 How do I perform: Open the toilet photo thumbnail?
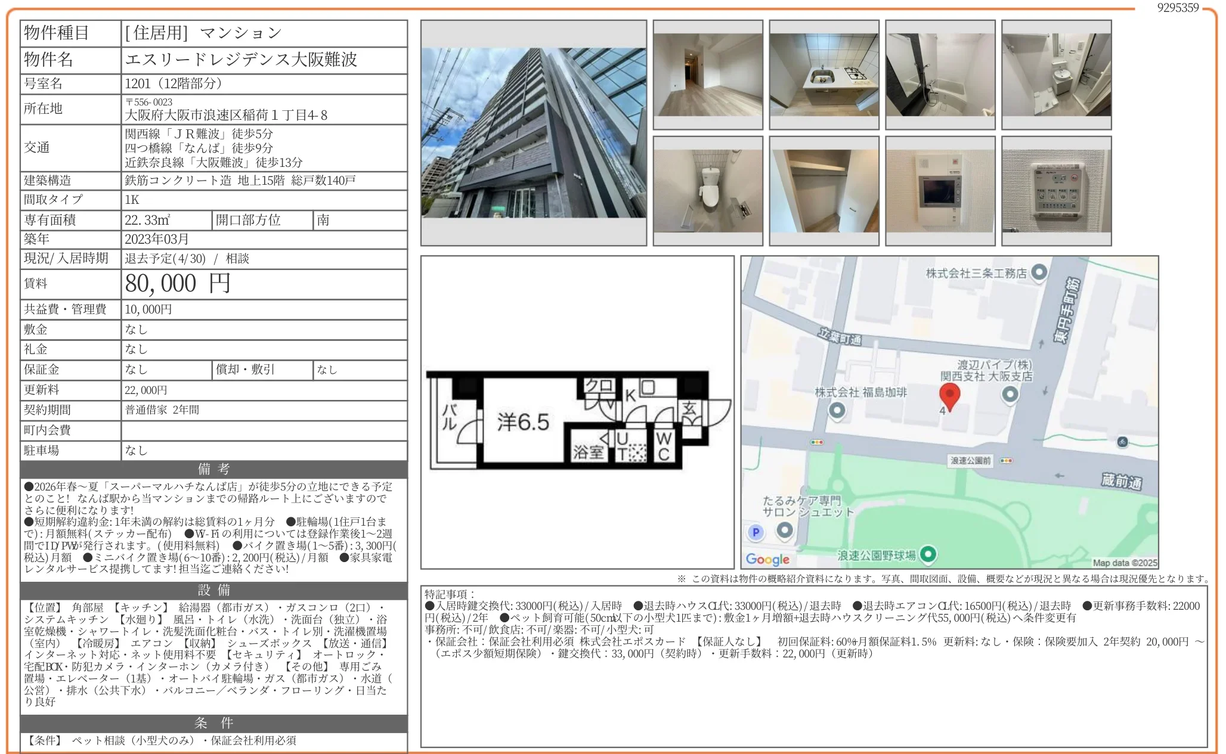pyautogui.click(x=707, y=191)
